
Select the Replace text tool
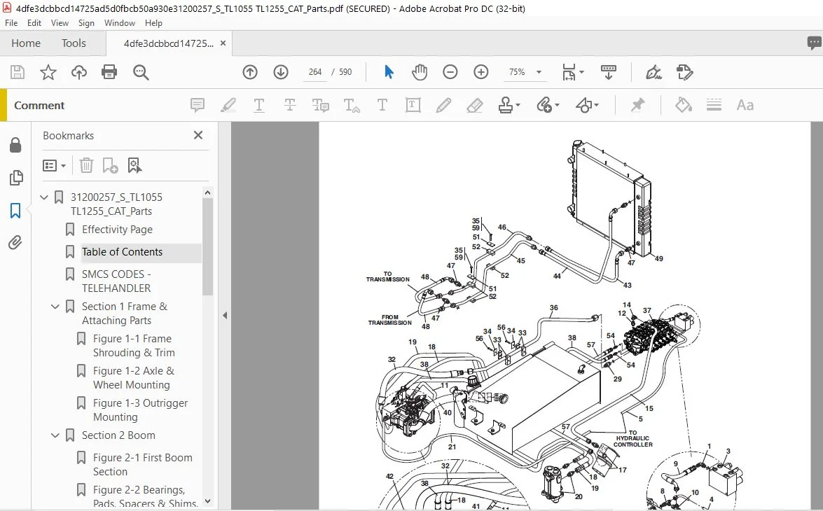click(320, 105)
